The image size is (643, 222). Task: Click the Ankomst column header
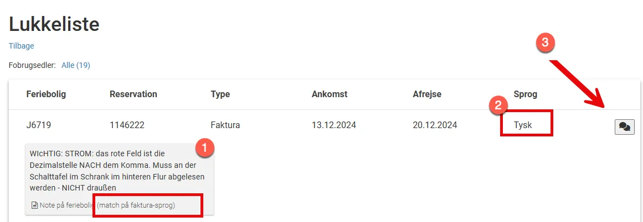click(x=330, y=94)
